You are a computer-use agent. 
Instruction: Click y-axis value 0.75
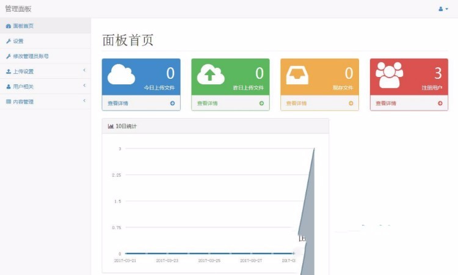(x=116, y=228)
